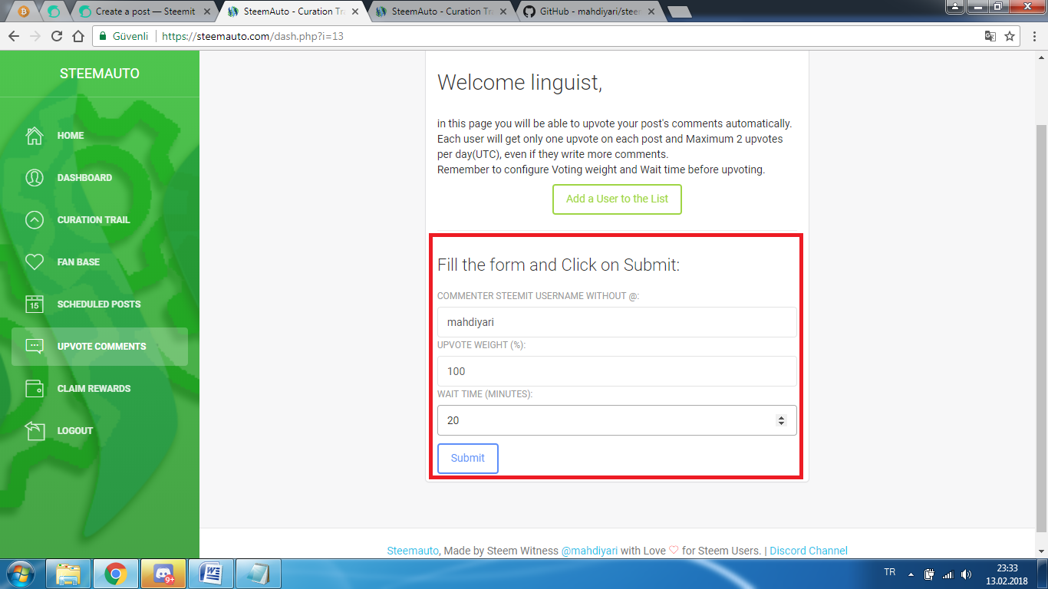Viewport: 1048px width, 589px height.
Task: Click the Claim Rewards wallet icon
Action: pyautogui.click(x=35, y=389)
